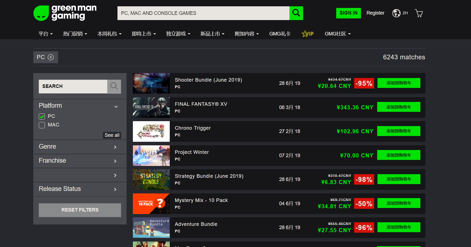
Task: Check the MAC platform checkbox
Action: click(x=42, y=125)
